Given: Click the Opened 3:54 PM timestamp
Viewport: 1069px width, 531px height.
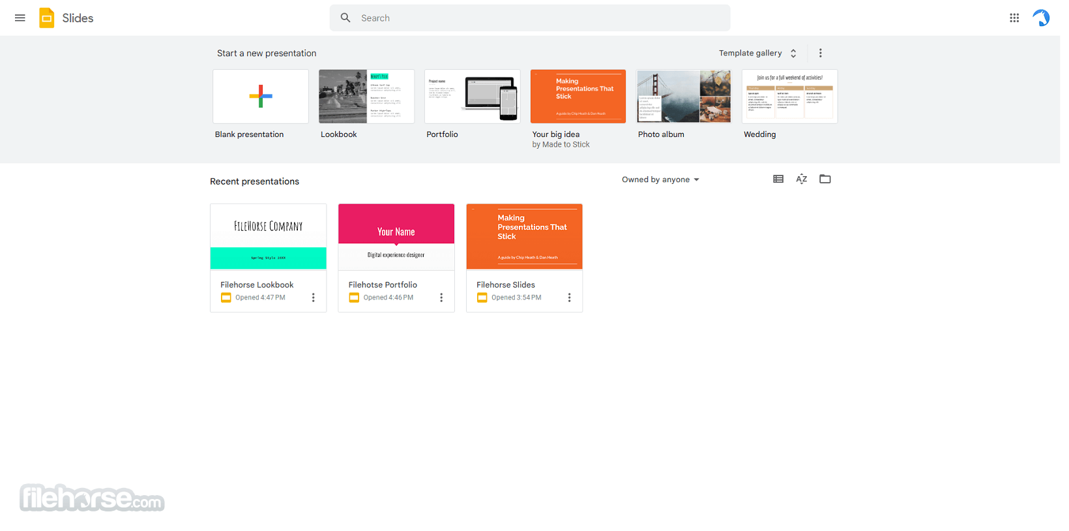Looking at the screenshot, I should pyautogui.click(x=516, y=297).
